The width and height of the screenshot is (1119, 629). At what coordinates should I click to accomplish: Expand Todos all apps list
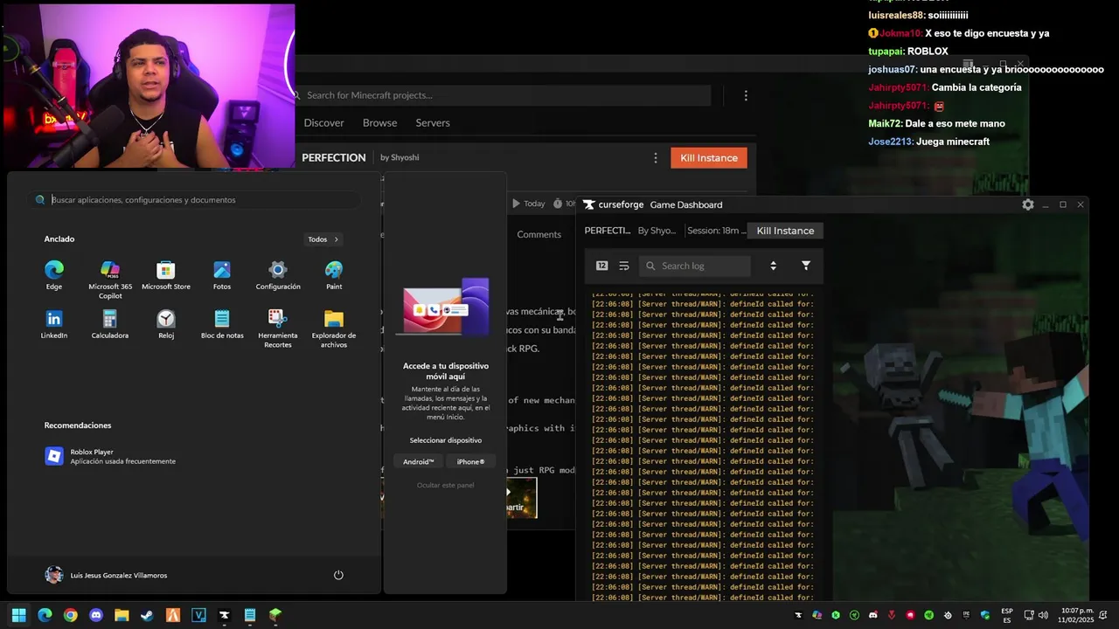[x=323, y=239]
